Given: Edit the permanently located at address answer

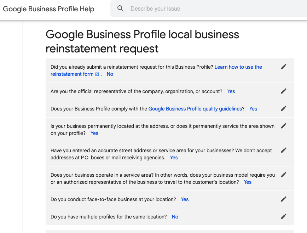Looking at the screenshot, I should point(283,126).
